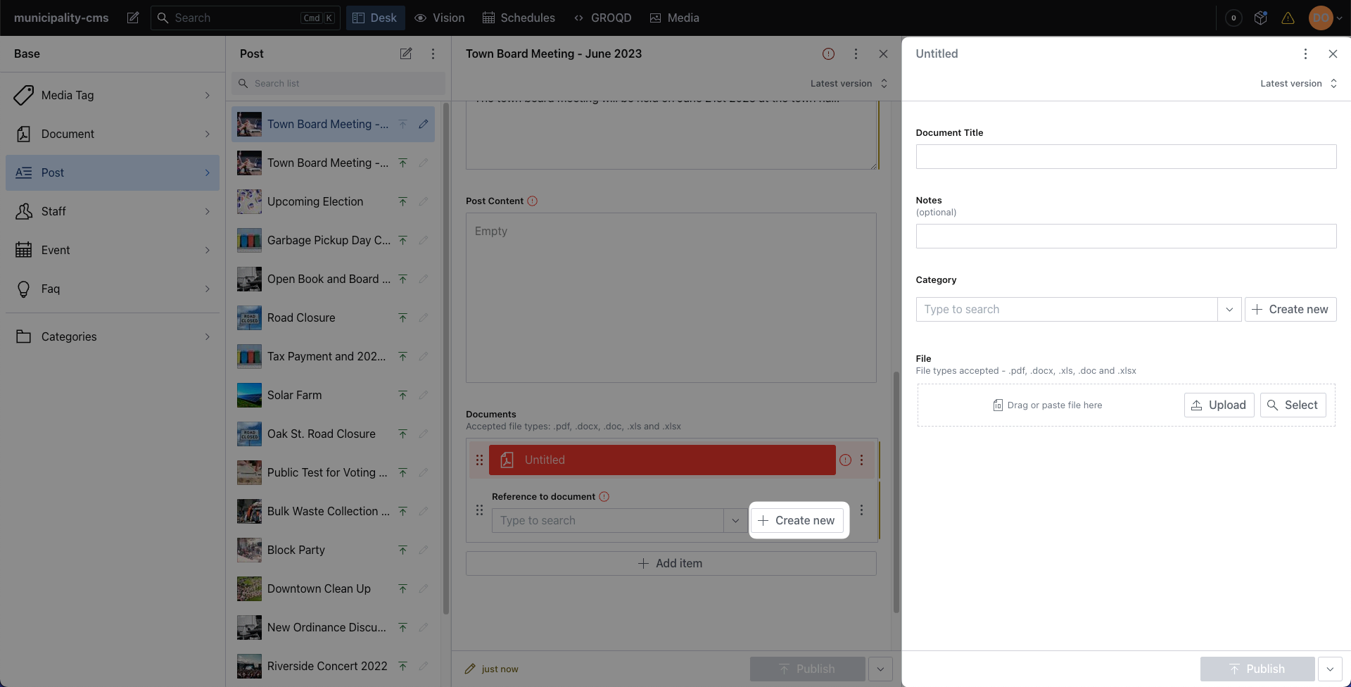The height and width of the screenshot is (687, 1351).
Task: Open the kebab menu on Town Board Meeting pane
Action: (856, 53)
